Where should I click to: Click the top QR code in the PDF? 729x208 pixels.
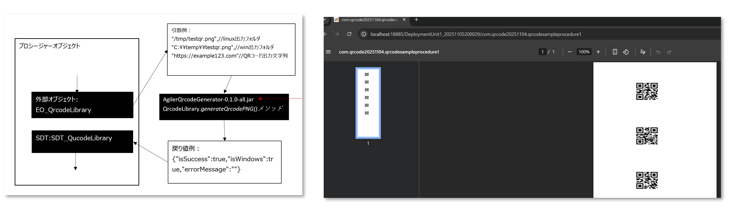(x=647, y=91)
